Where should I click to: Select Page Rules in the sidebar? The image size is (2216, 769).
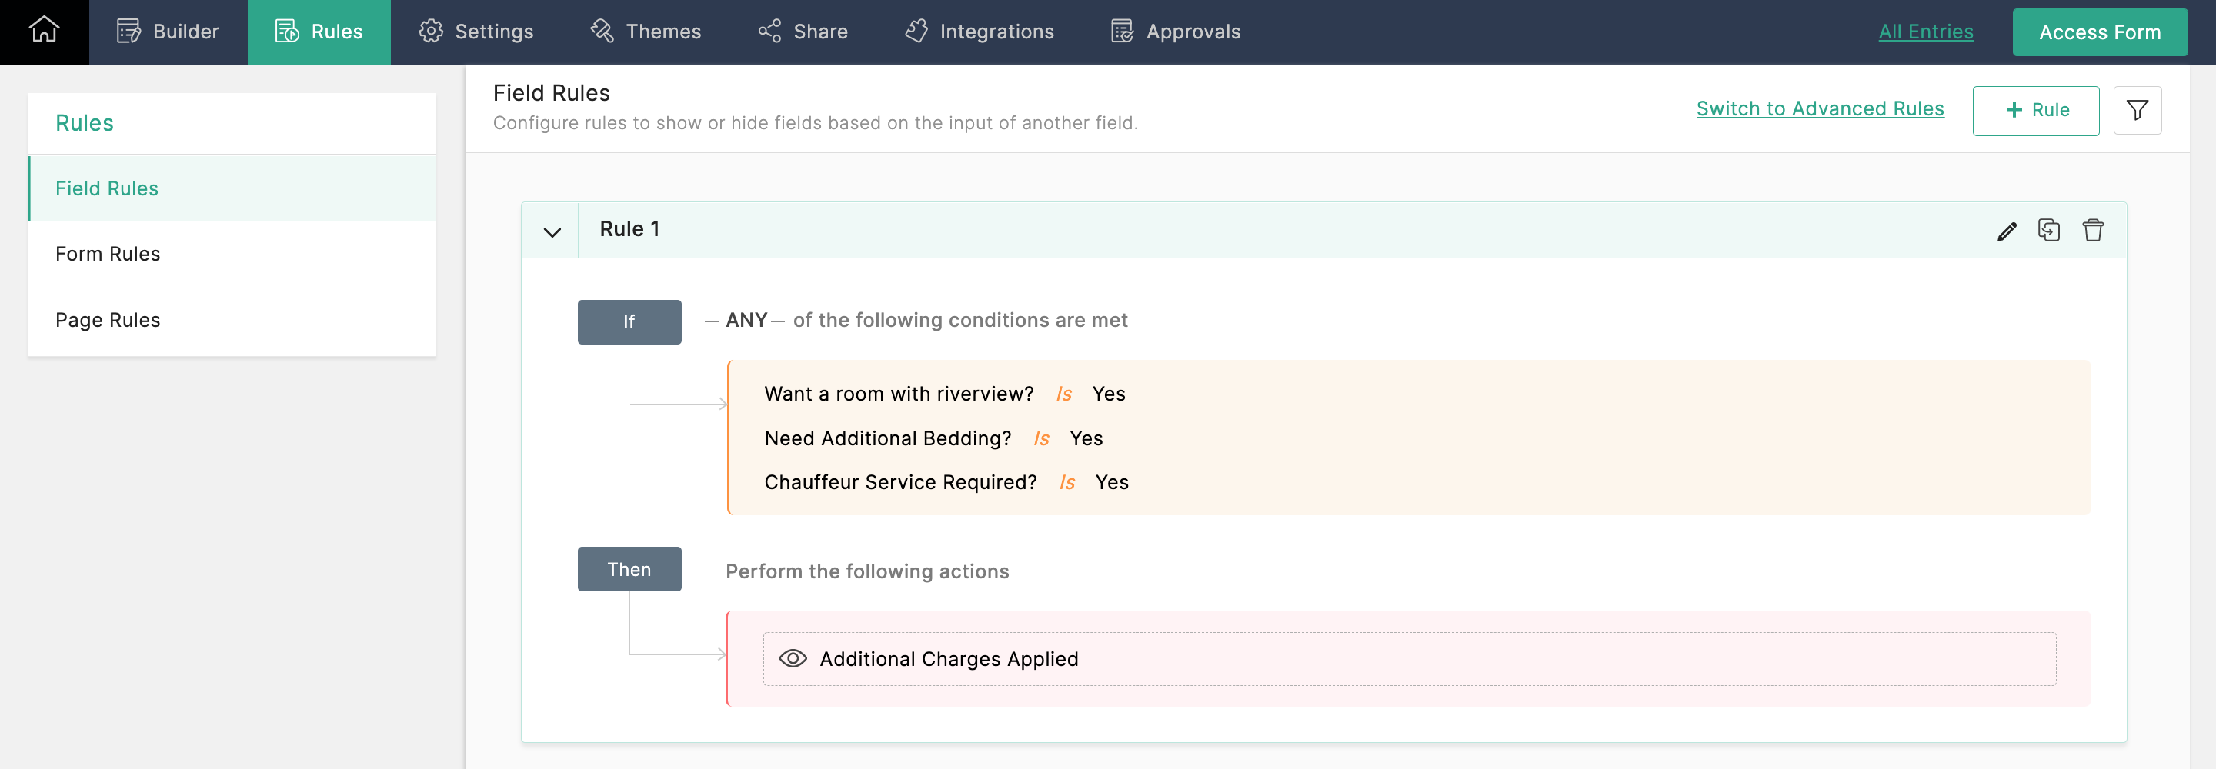click(108, 320)
